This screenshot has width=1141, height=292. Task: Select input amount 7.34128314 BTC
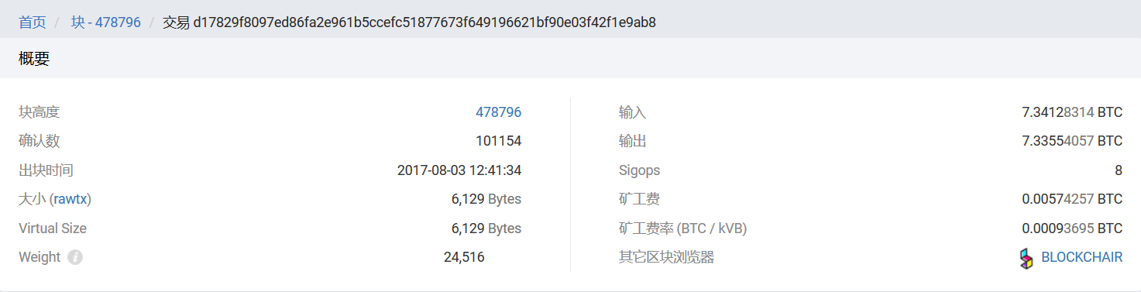coord(1072,112)
